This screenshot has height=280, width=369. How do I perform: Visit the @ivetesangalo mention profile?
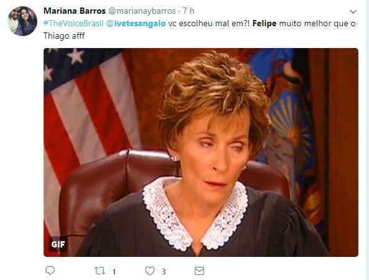click(136, 24)
